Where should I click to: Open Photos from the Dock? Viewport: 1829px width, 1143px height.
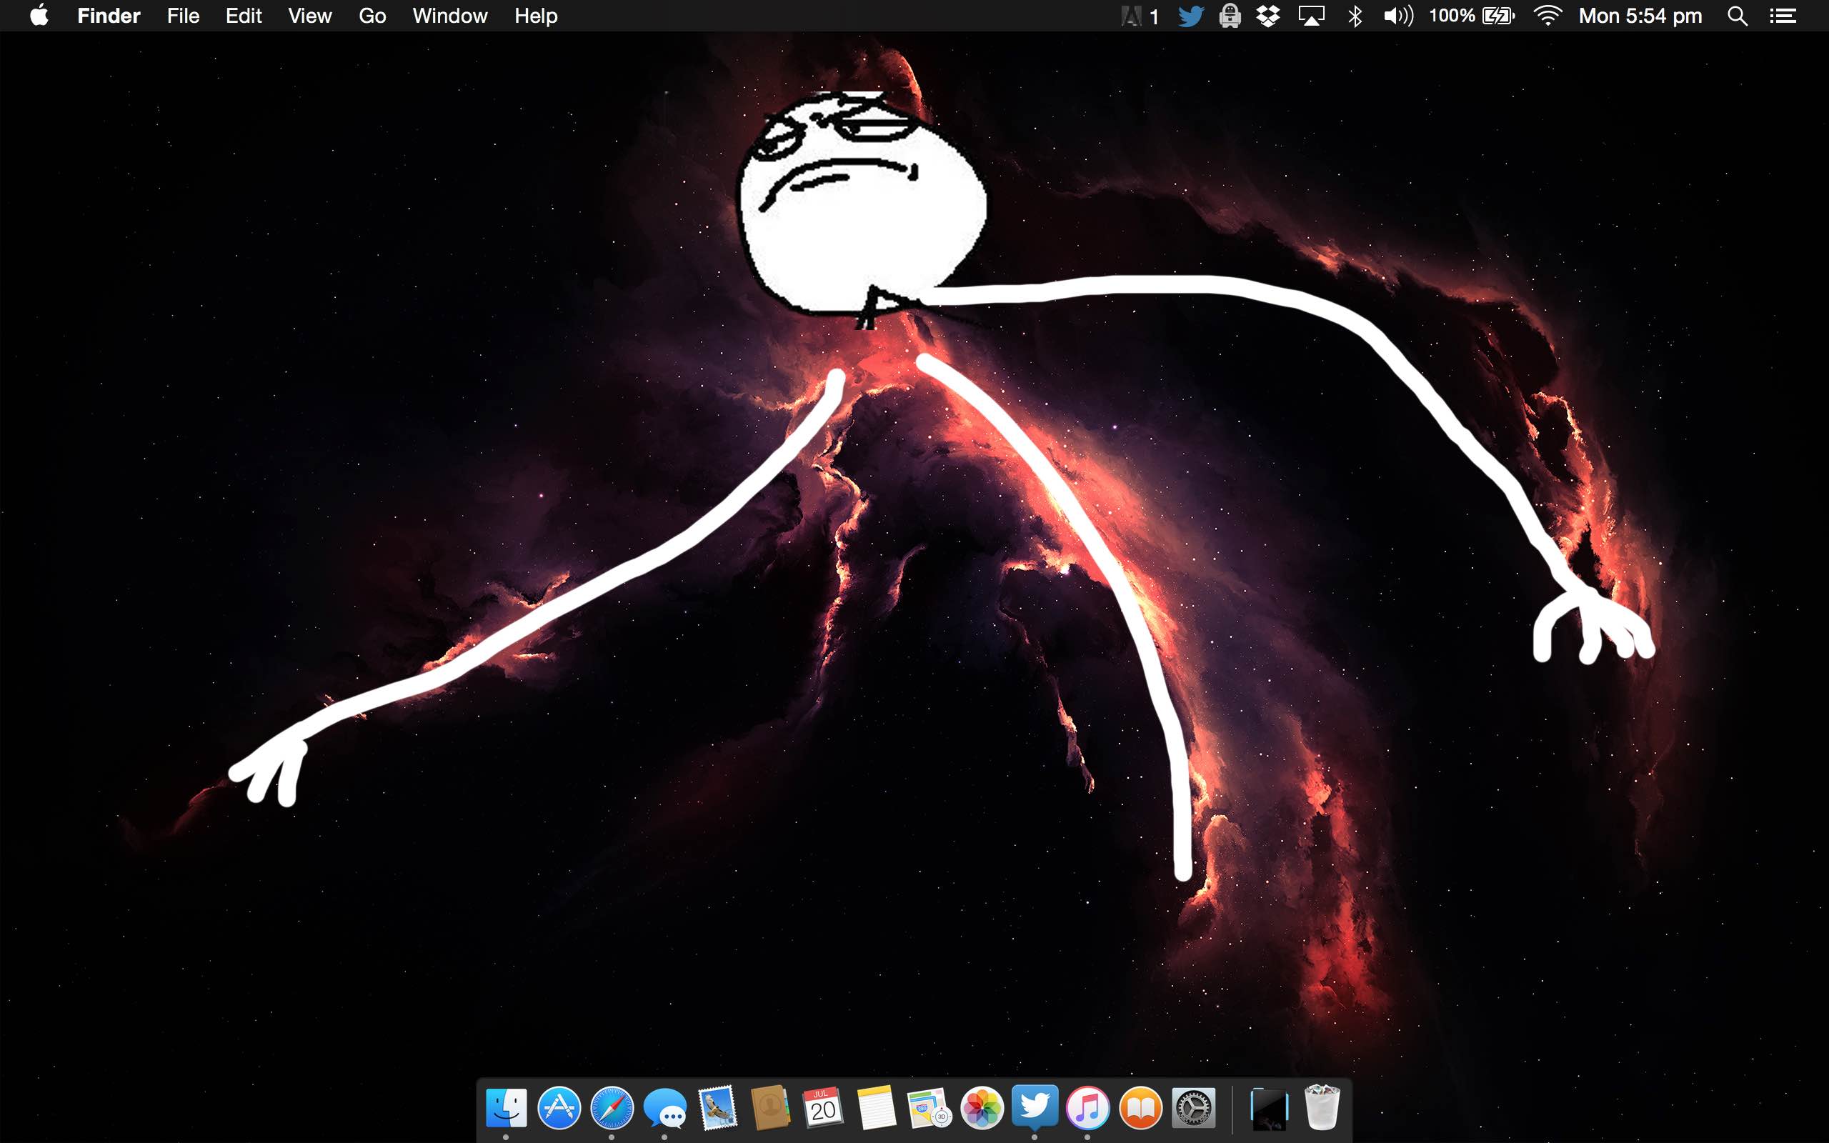[x=982, y=1108]
